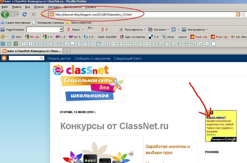Click the Blogger navbar search field
The image size is (247, 163).
point(26,58)
